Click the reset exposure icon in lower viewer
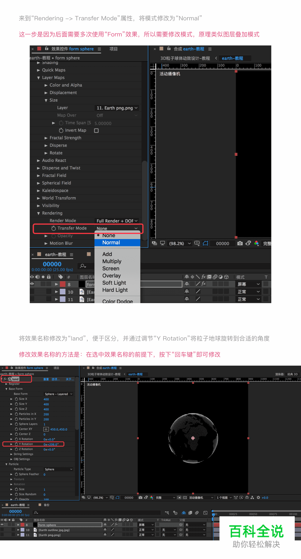This screenshot has height=559, width=301. 258,497
